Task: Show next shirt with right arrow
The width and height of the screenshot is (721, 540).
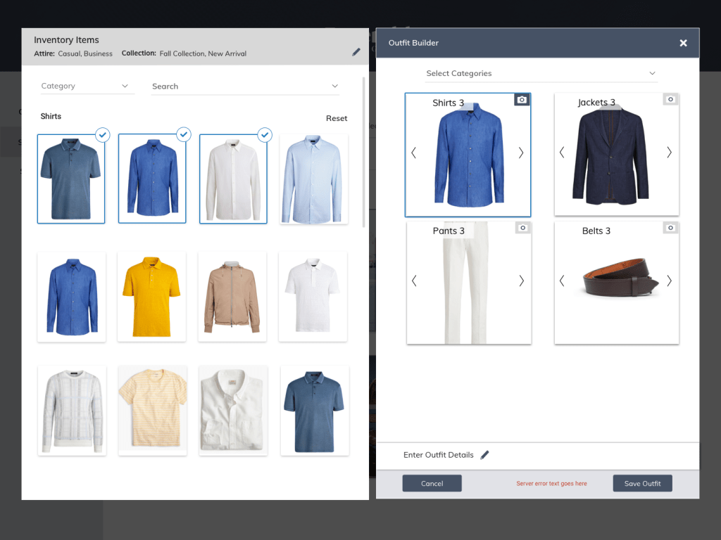Action: (x=521, y=153)
